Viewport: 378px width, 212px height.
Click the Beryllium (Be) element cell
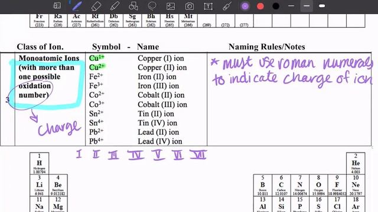[x=58, y=185]
